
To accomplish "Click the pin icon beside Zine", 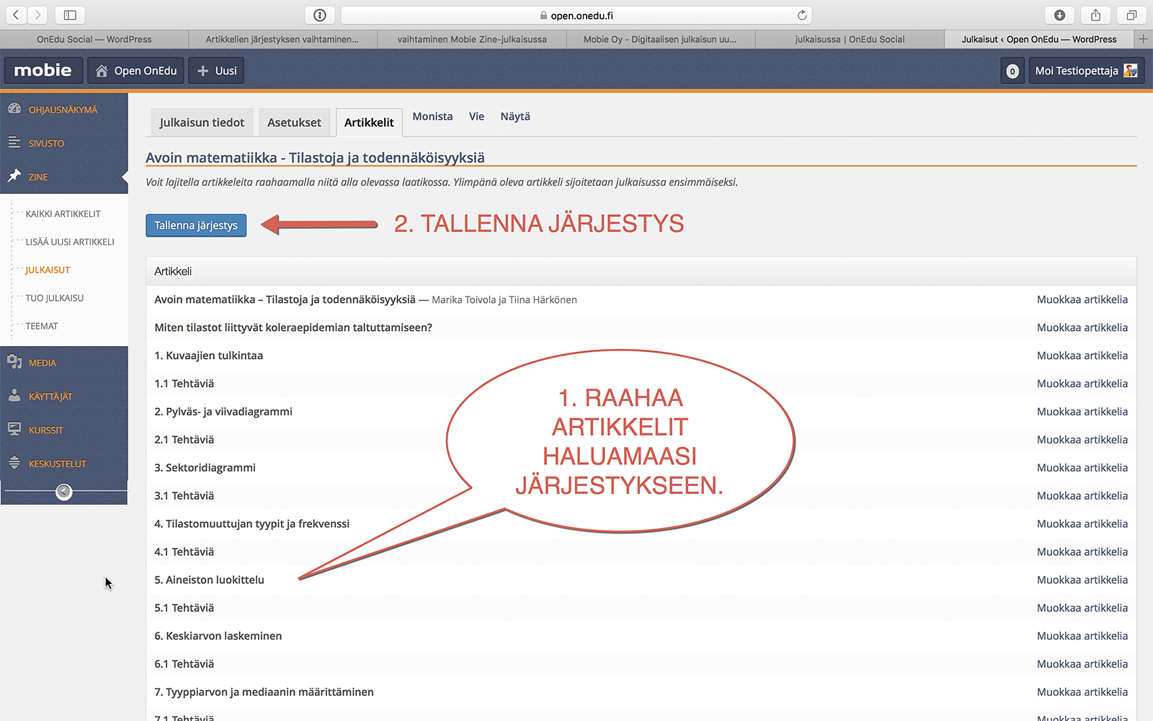I will 14,176.
